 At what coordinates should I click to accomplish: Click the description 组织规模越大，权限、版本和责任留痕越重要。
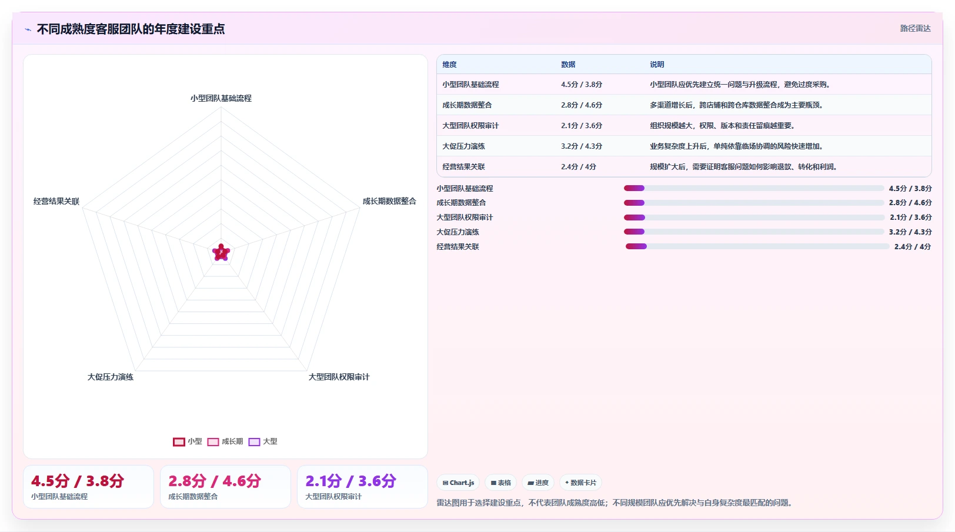[x=722, y=126]
